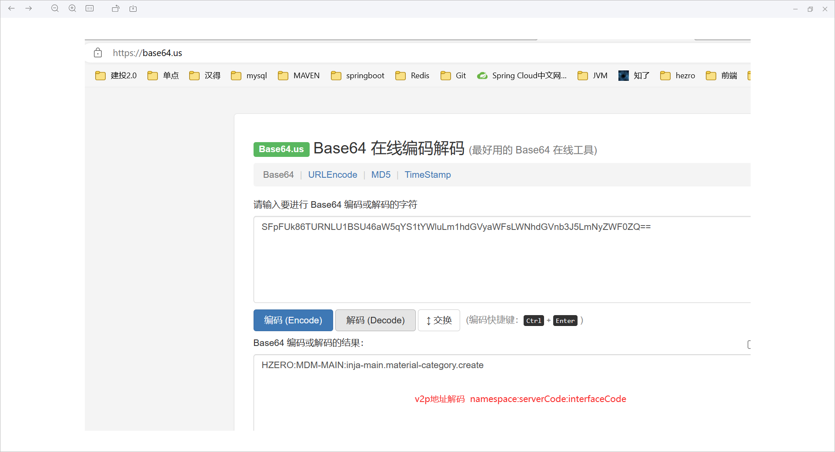The width and height of the screenshot is (835, 452).
Task: Open the Redis bookmark folder
Action: tap(412, 76)
